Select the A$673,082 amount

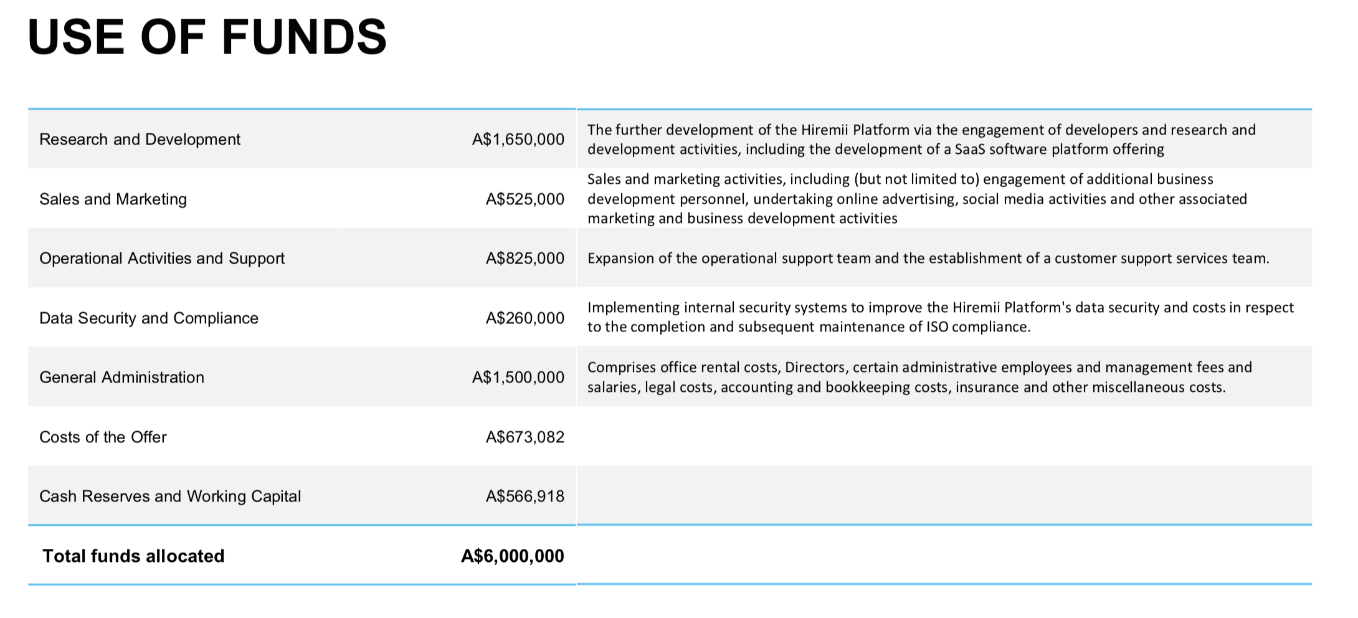click(x=525, y=437)
